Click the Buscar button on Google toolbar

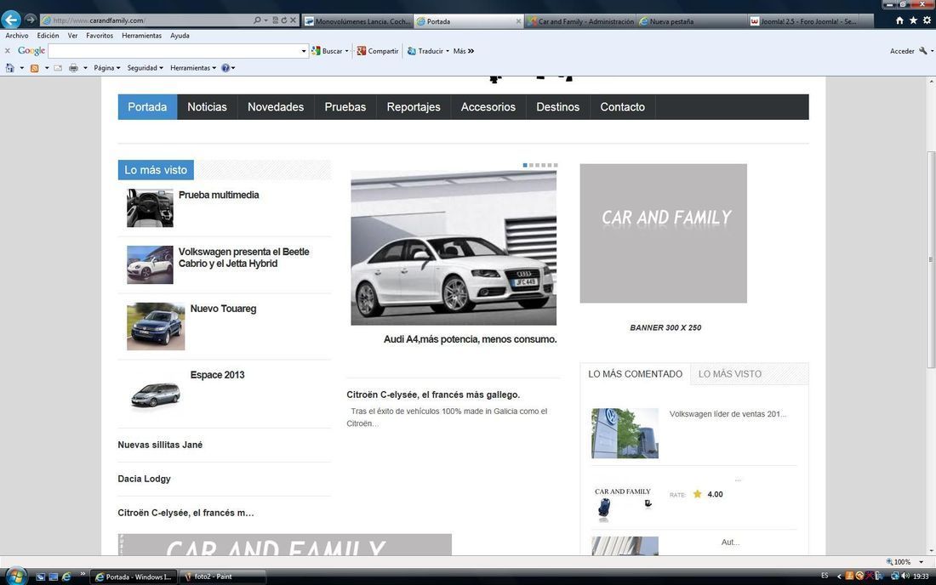[x=327, y=51]
